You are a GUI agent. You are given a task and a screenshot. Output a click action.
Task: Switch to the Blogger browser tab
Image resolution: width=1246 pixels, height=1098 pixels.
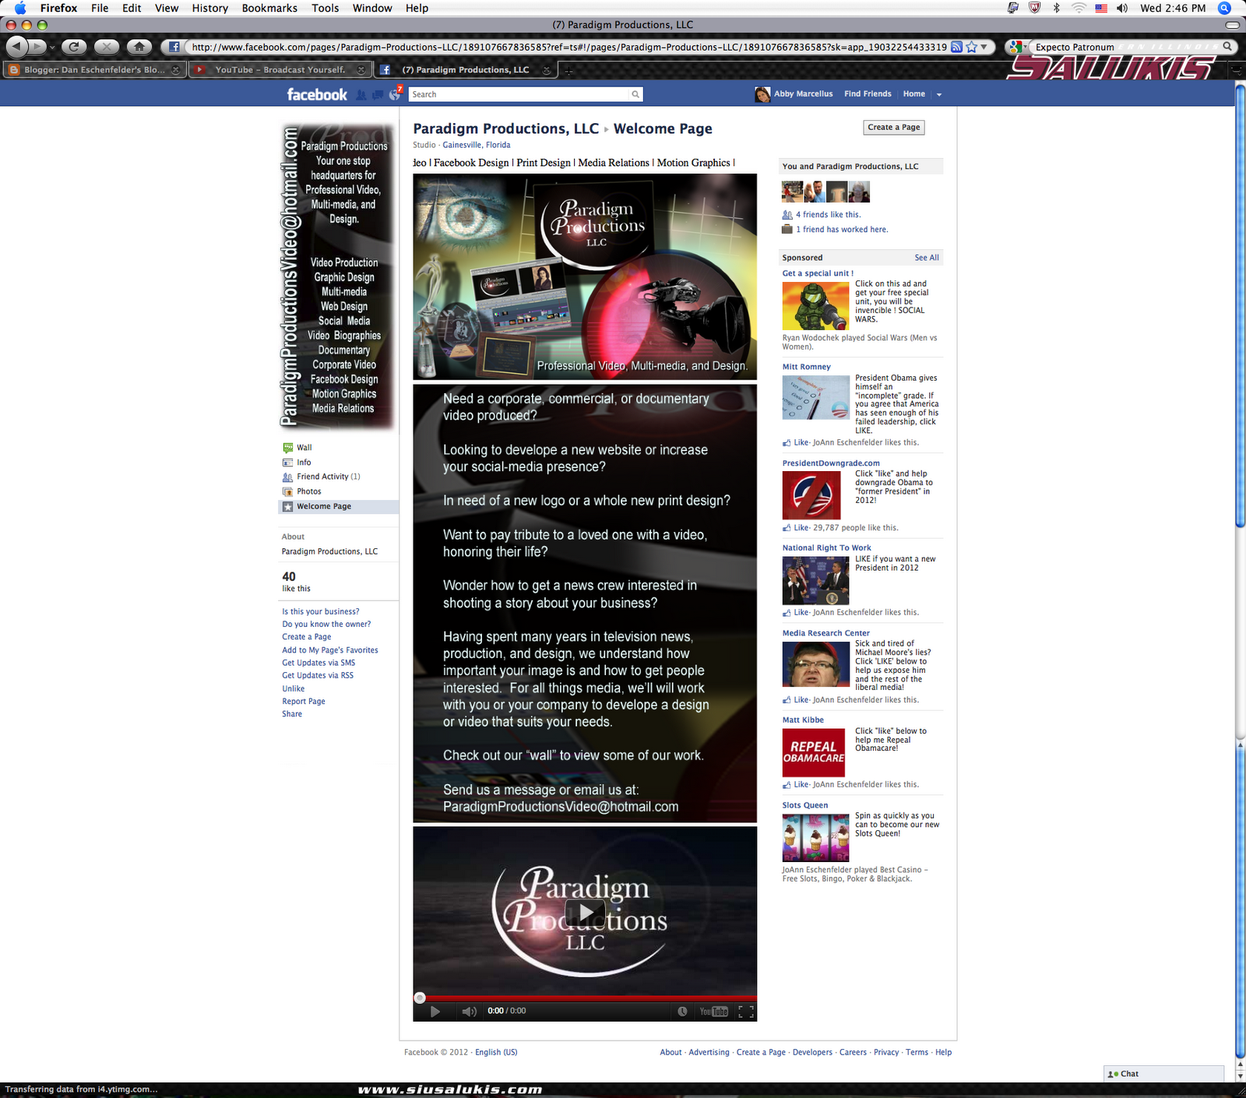pos(94,70)
